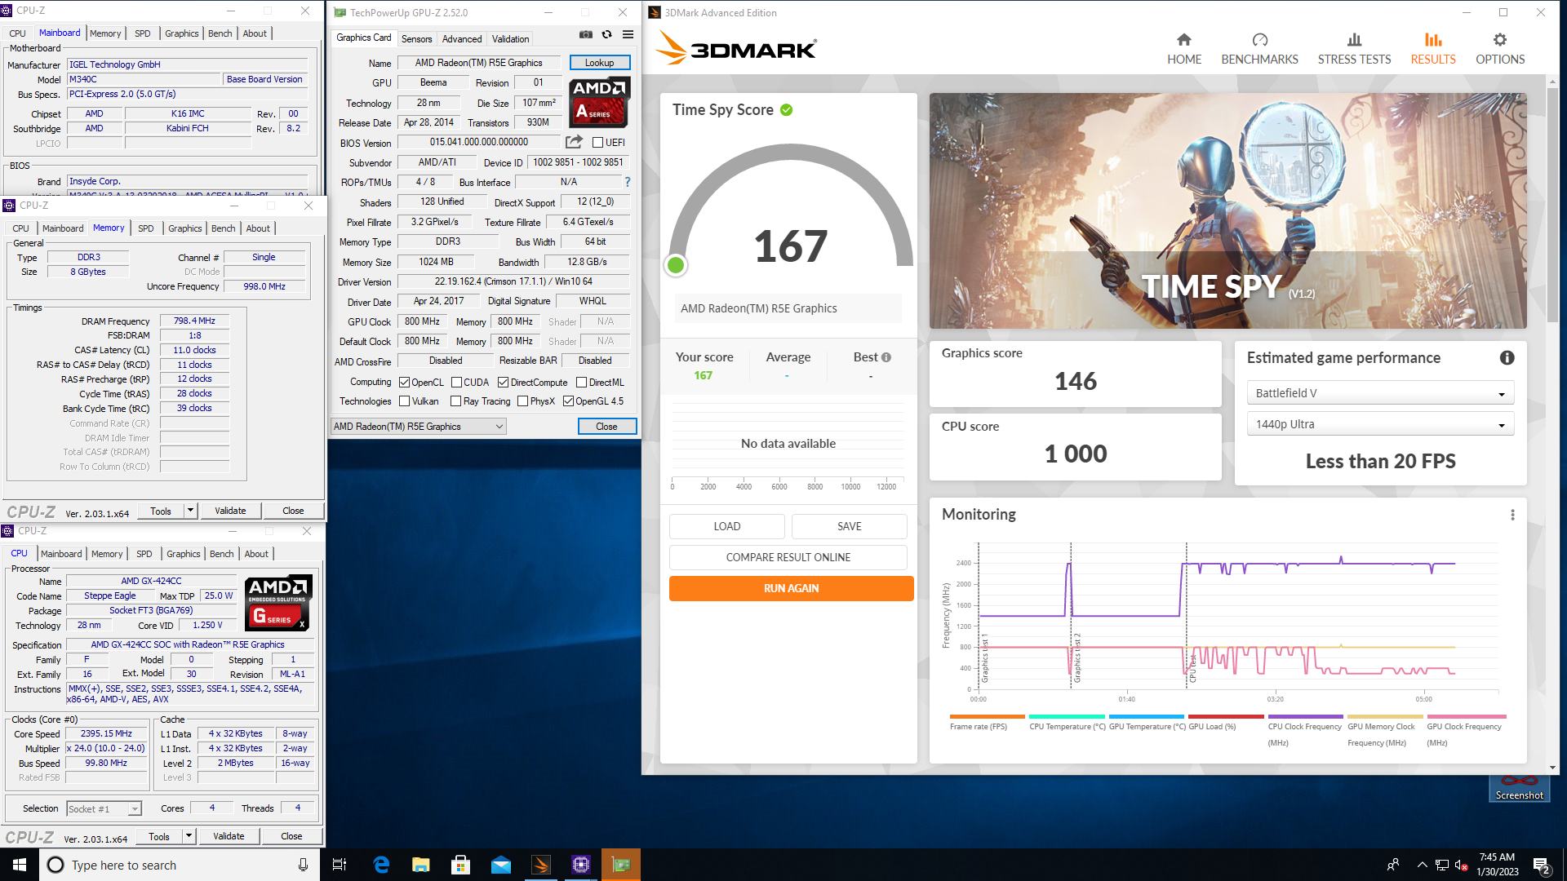
Task: Open 3DMark Options gear
Action: [x=1500, y=49]
